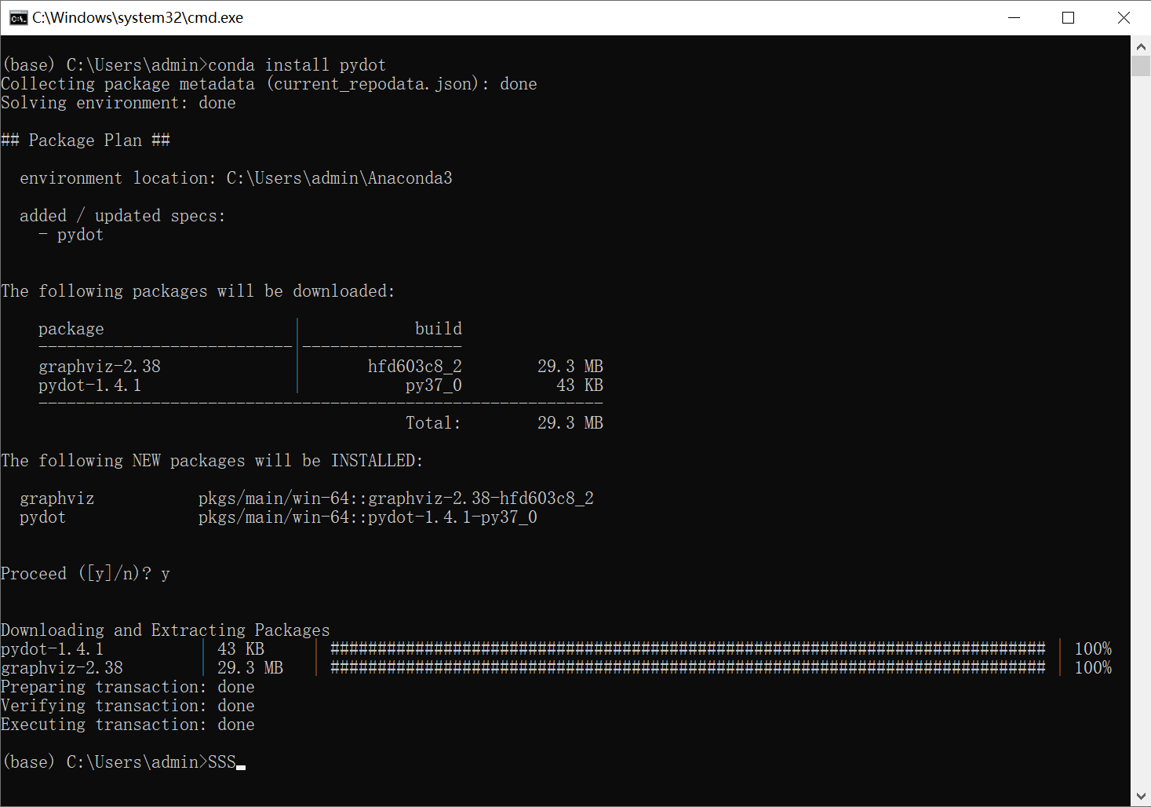Click the scrollbar up arrow

coord(1141,46)
